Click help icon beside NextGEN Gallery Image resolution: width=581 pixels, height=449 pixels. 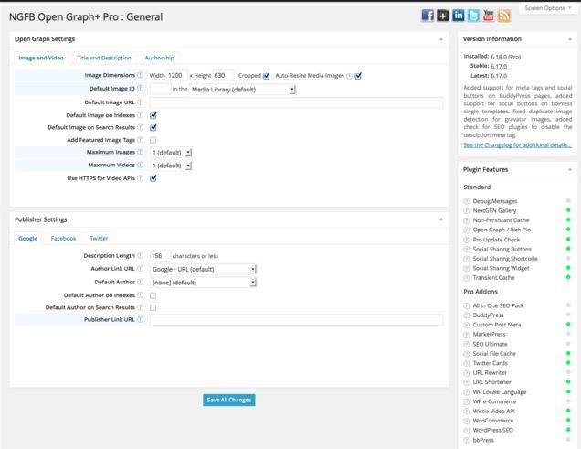coord(467,211)
